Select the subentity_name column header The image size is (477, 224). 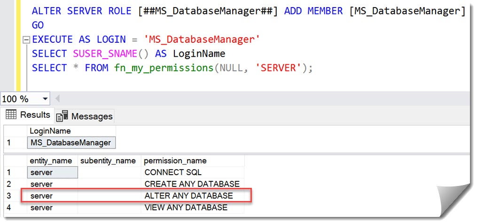click(108, 161)
